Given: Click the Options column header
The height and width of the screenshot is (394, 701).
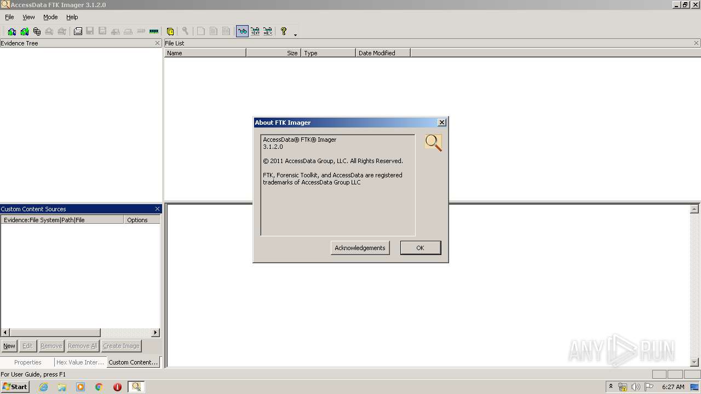Looking at the screenshot, I should (142, 220).
